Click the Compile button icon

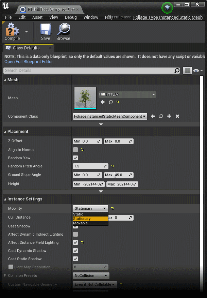tap(12, 30)
